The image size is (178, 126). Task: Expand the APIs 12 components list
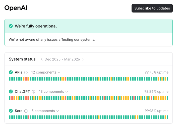(x=45, y=72)
